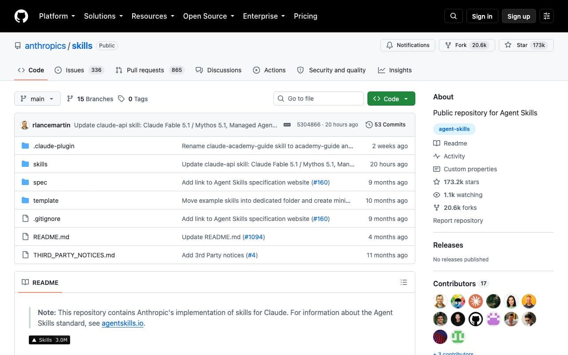
Task: Click the tag icon beside 0 Tags
Action: [x=121, y=99]
